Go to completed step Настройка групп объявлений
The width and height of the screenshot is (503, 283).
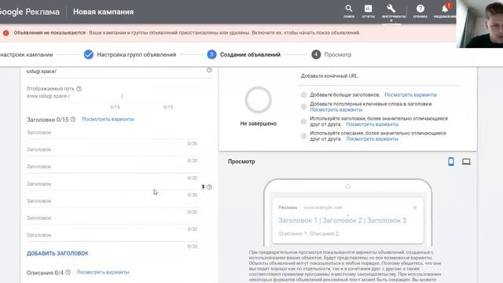click(130, 54)
